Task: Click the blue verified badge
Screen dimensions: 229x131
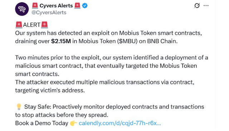Action: point(85,6)
